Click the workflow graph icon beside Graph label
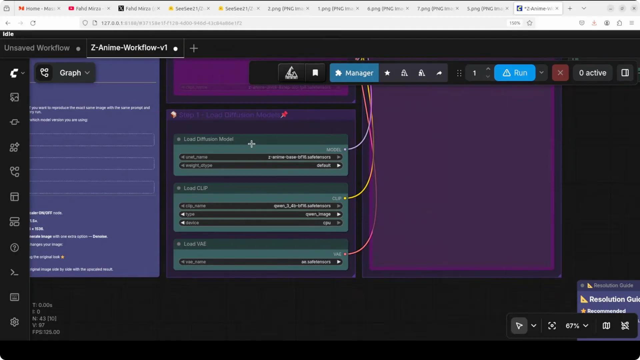The image size is (640, 360). (x=44, y=73)
